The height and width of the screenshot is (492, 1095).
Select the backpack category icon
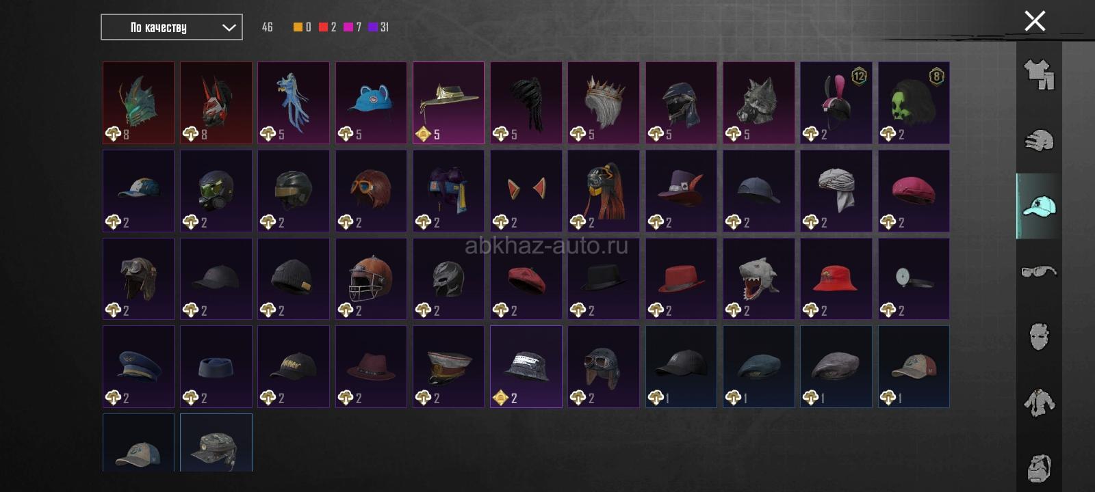point(1039,468)
